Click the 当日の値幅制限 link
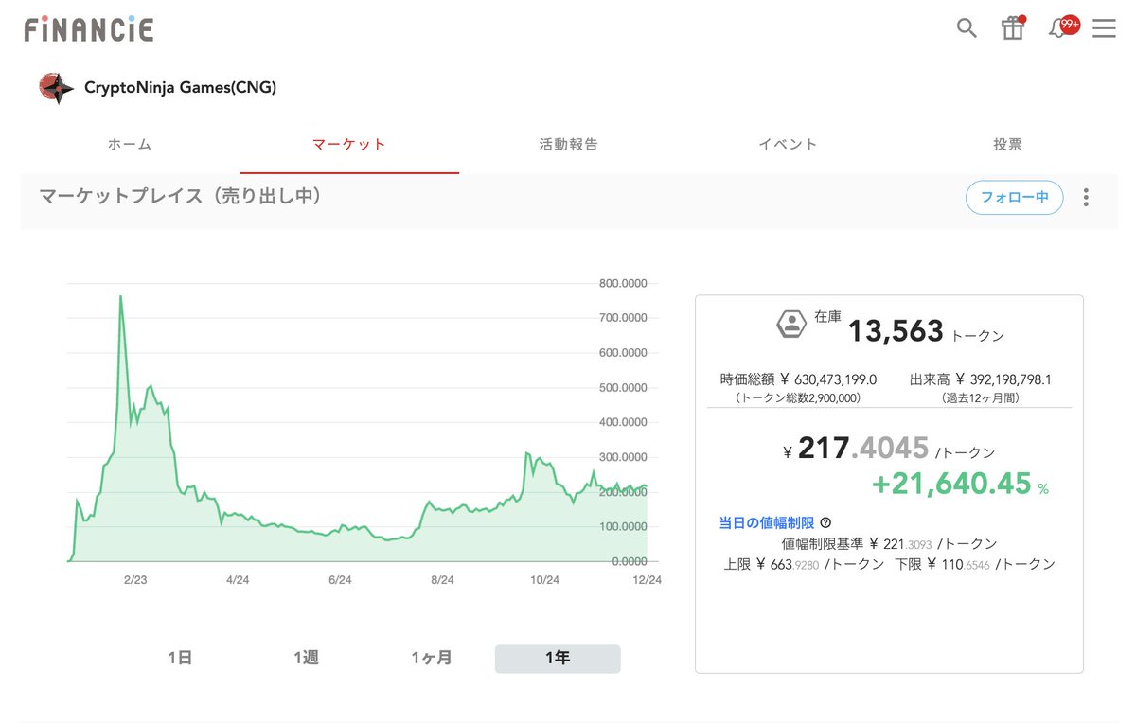The image size is (1136, 723). pos(767,522)
